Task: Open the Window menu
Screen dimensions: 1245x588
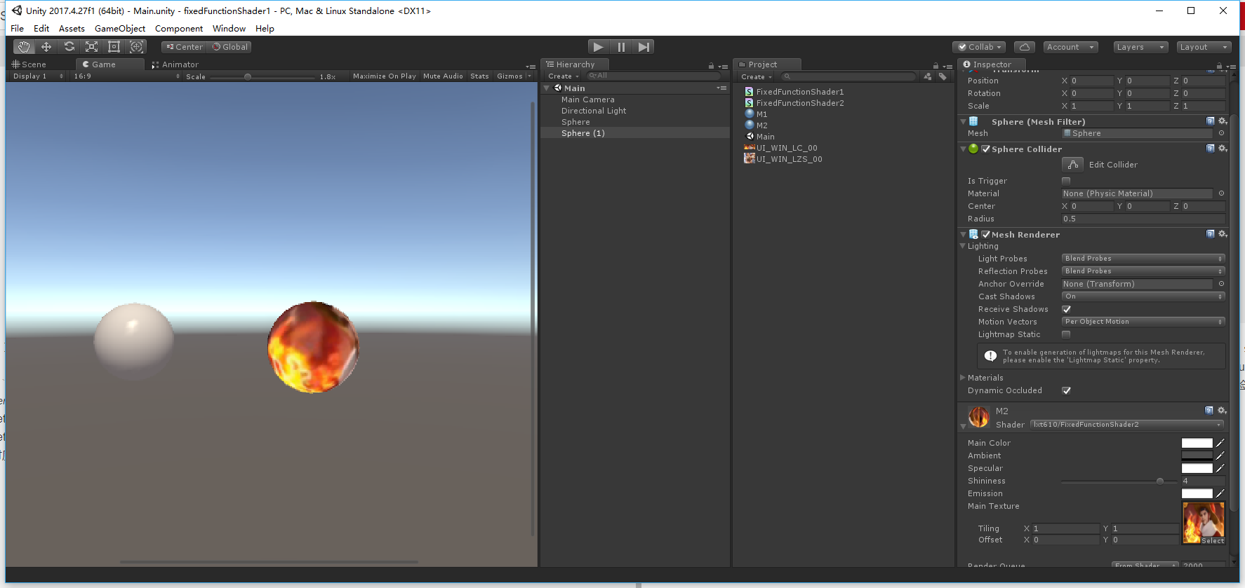Action: coord(229,29)
